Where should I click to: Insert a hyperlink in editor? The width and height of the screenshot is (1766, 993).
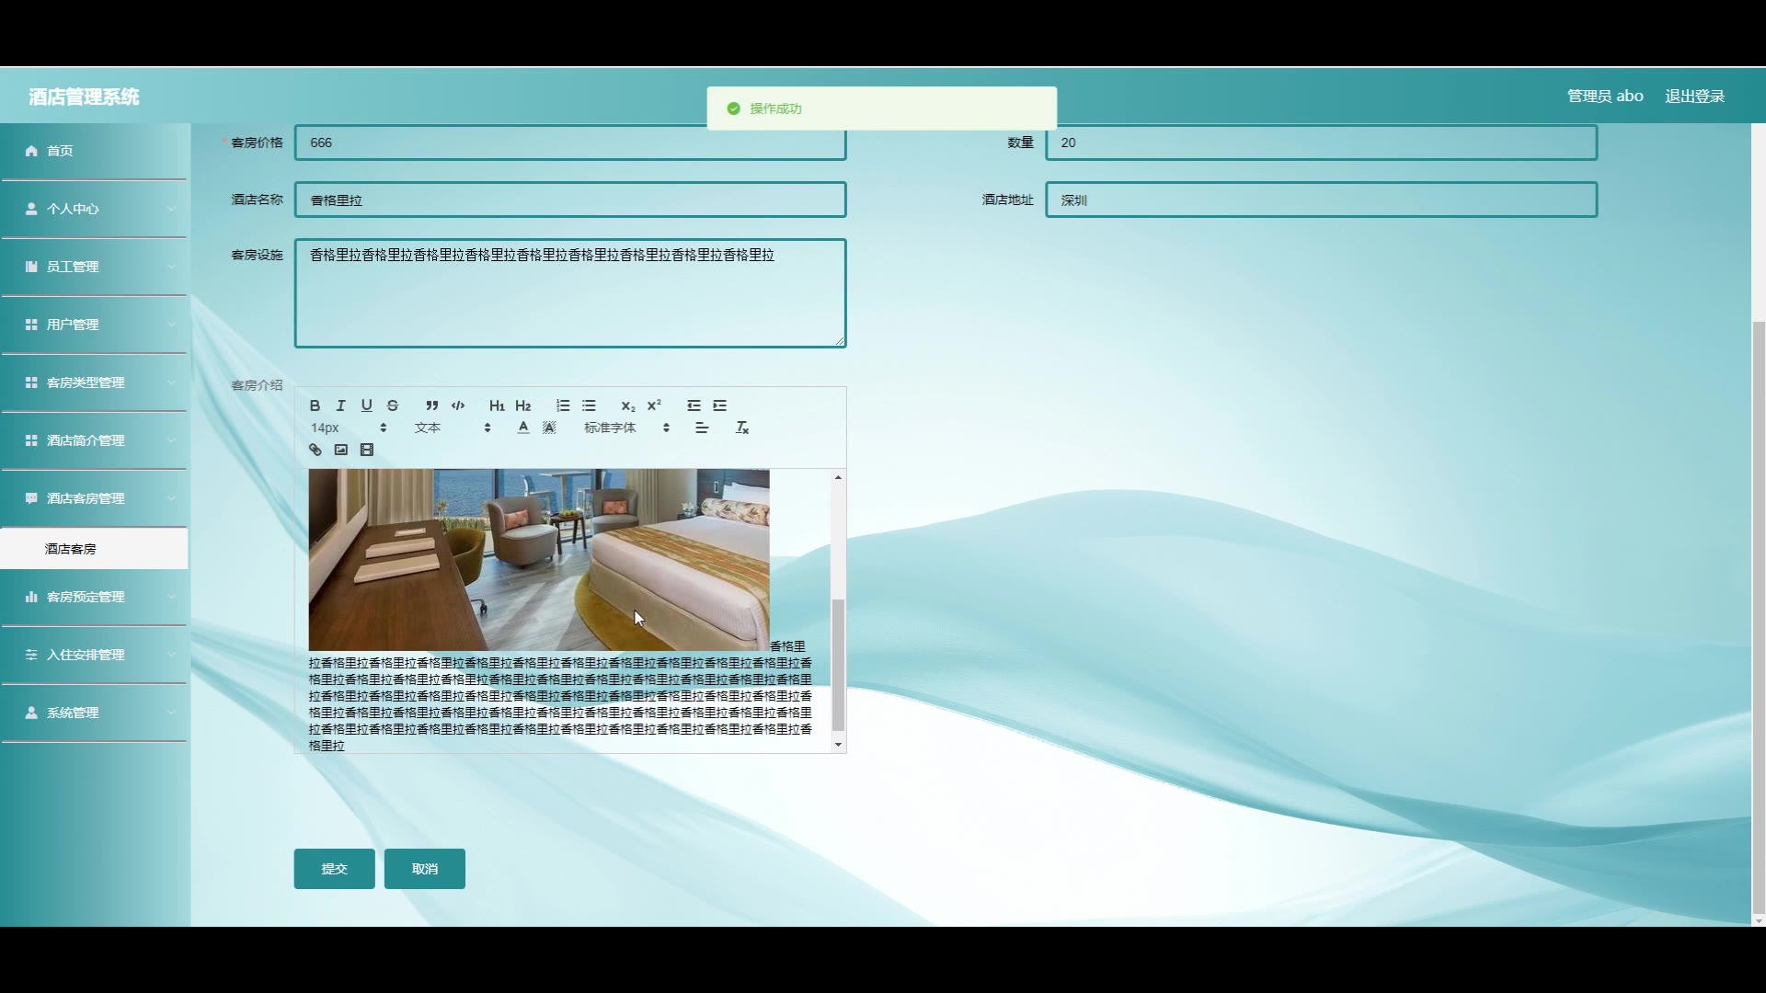click(315, 450)
